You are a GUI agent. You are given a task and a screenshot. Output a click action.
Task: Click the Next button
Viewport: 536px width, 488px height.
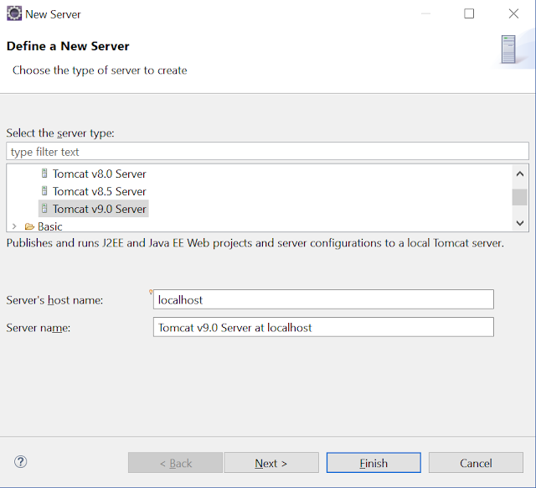(271, 463)
